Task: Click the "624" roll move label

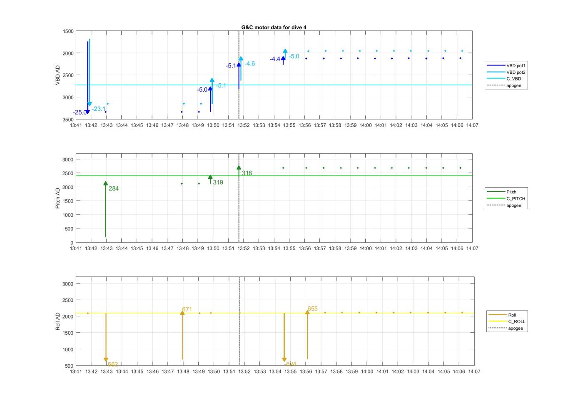Action: [290, 364]
